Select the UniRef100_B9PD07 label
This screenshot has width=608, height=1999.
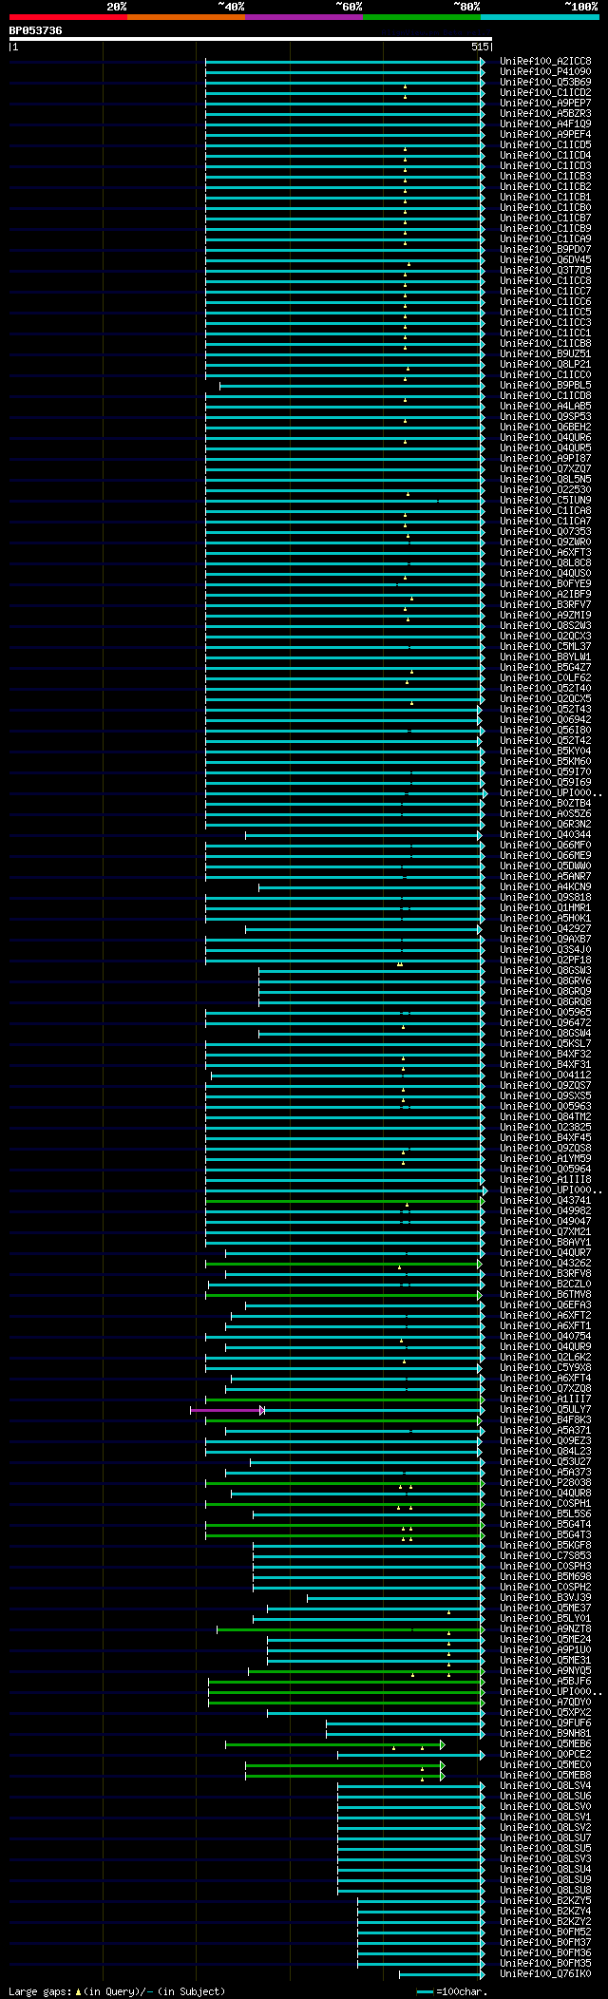545,249
